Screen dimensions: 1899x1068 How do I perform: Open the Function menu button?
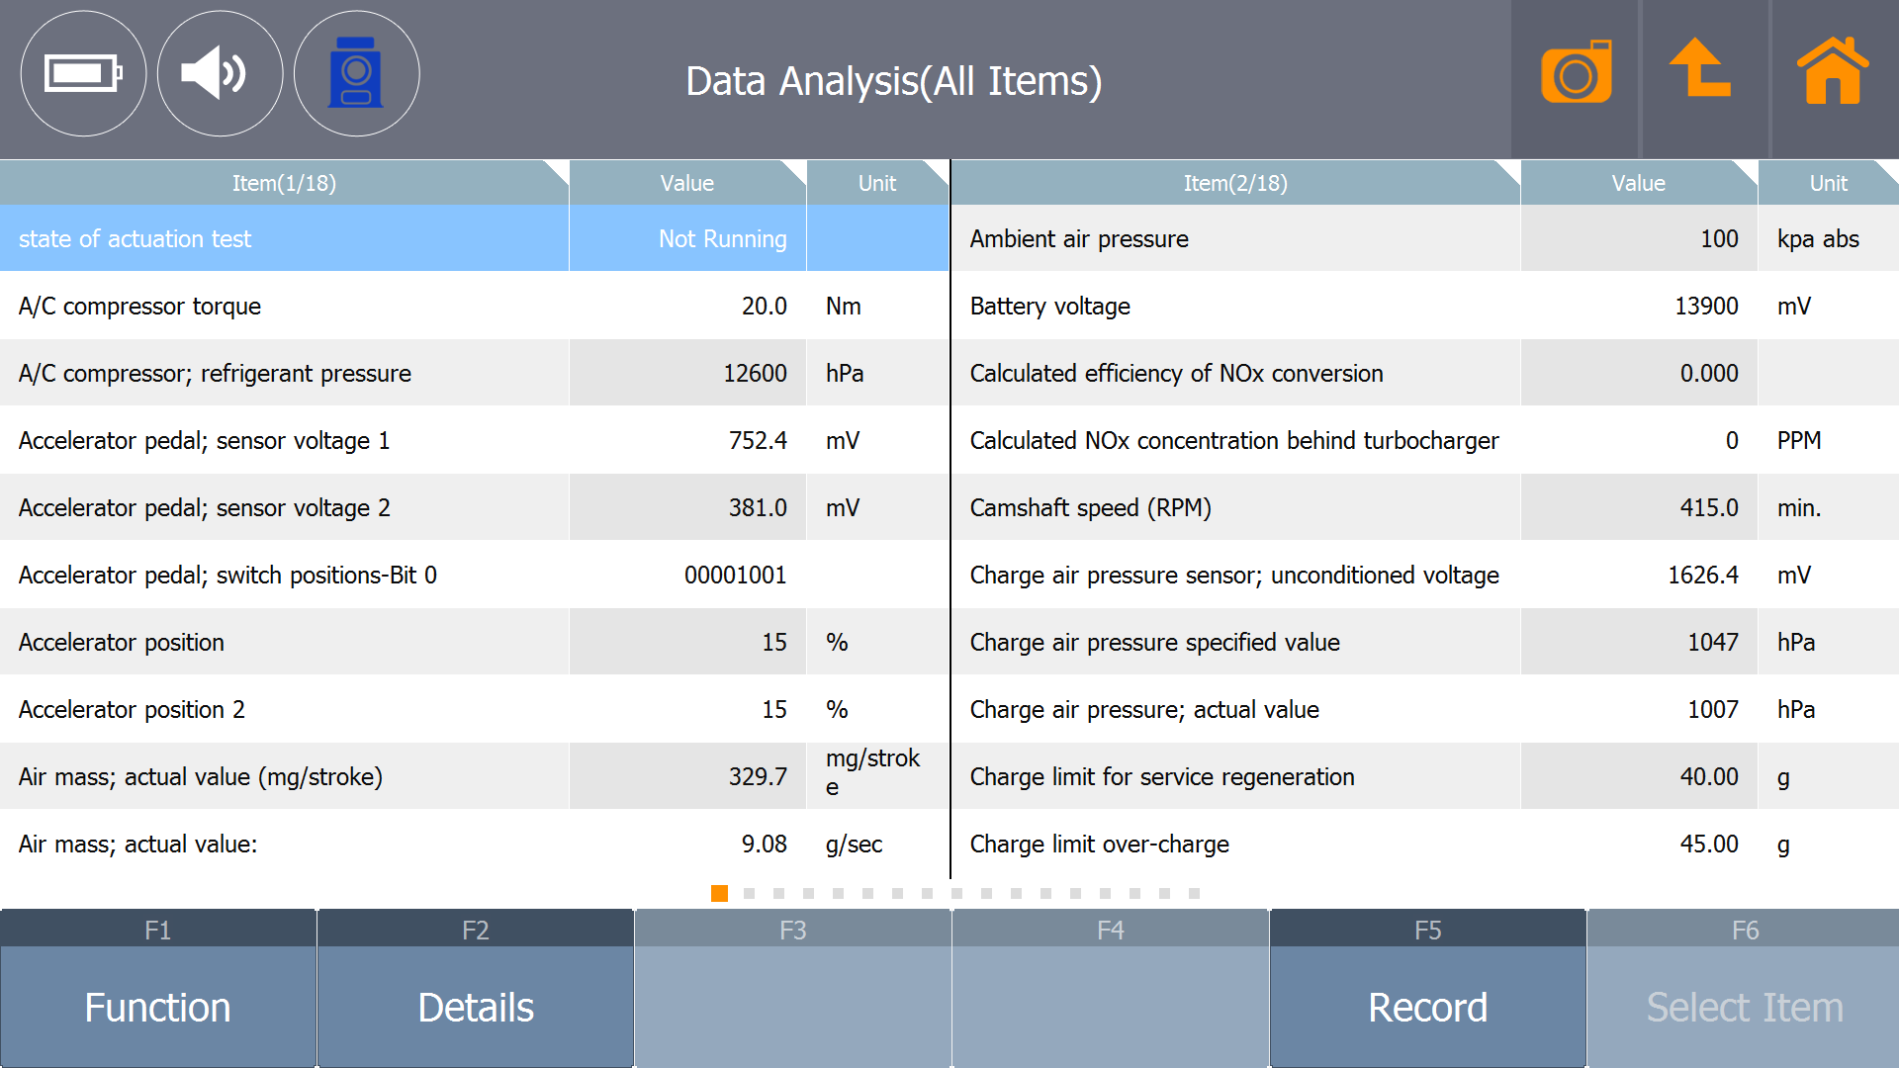pyautogui.click(x=158, y=1006)
